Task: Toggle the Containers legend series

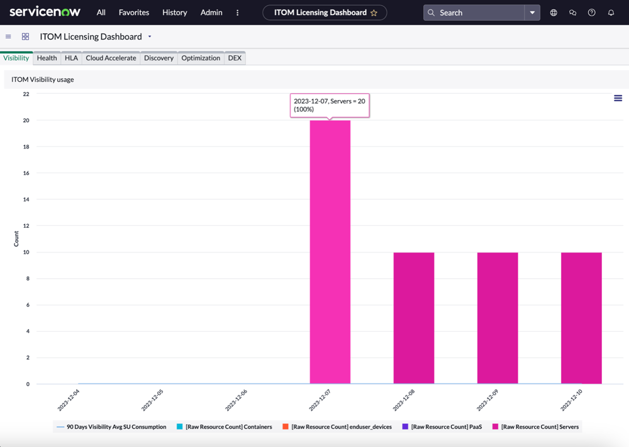Action: [x=225, y=426]
